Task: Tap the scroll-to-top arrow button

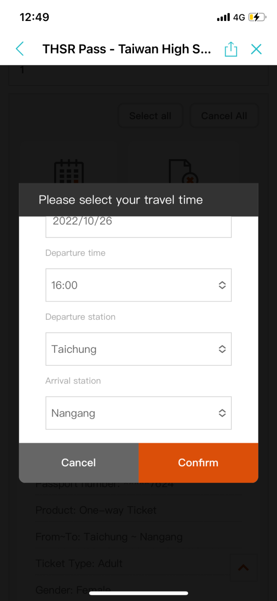Action: tap(243, 567)
